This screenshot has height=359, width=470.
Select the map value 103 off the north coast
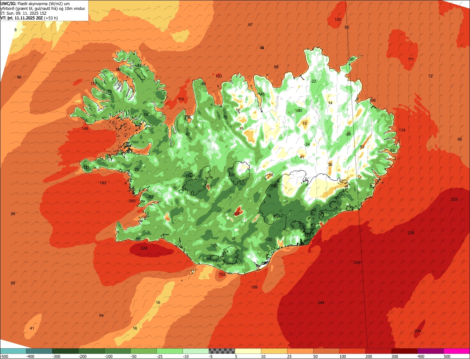(x=218, y=76)
